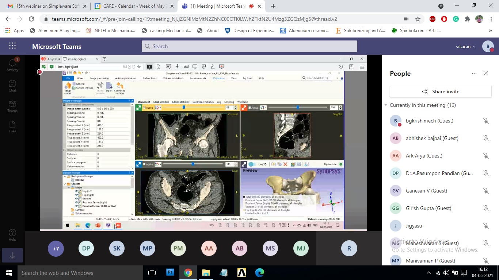Click the lightning actions icon in AnyDesk toolbar
Screen dimensions: 499x280
tap(177, 66)
